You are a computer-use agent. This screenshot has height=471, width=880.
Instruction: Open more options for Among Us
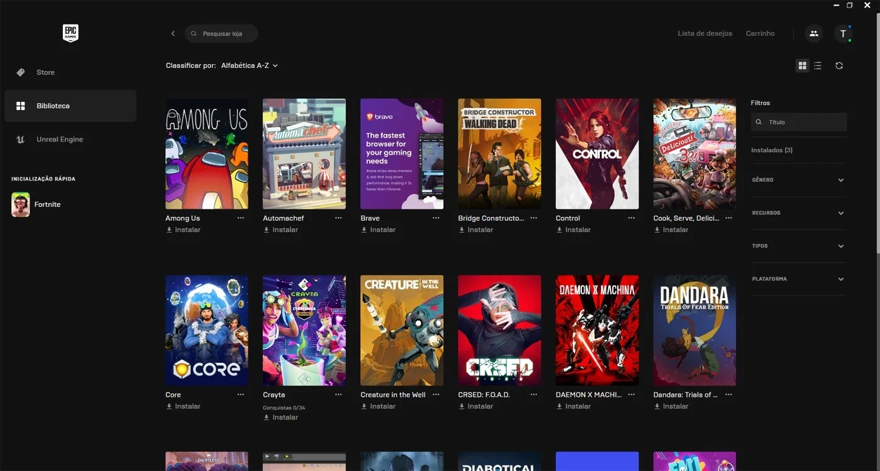[241, 218]
